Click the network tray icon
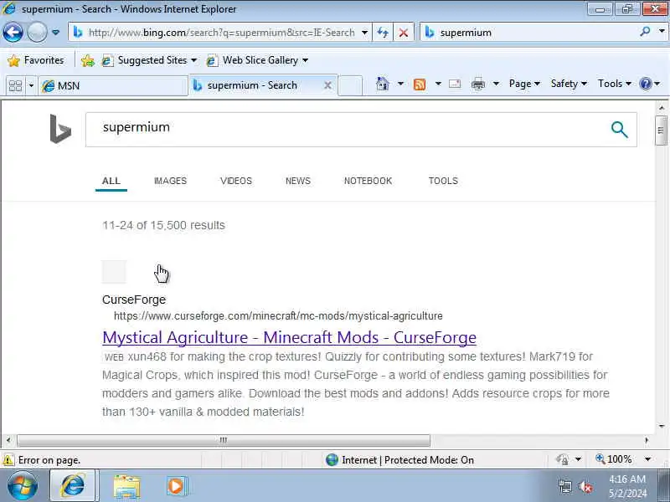Screen dimensions: 670x502 [565, 487]
